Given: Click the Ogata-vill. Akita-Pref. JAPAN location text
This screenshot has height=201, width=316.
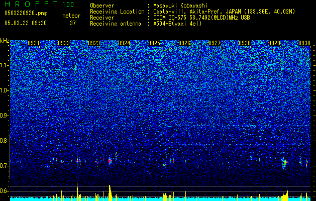Looking at the screenshot, I should (224, 12).
